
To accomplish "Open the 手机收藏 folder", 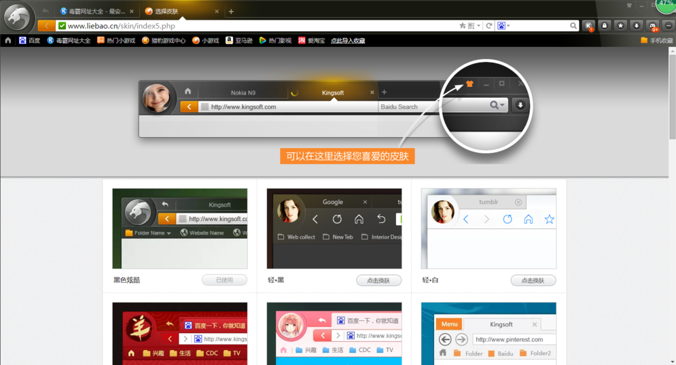I will [x=657, y=41].
